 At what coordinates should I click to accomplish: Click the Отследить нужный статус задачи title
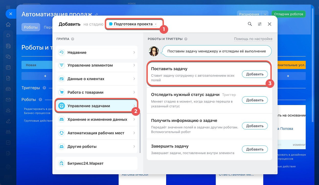[x=185, y=95]
